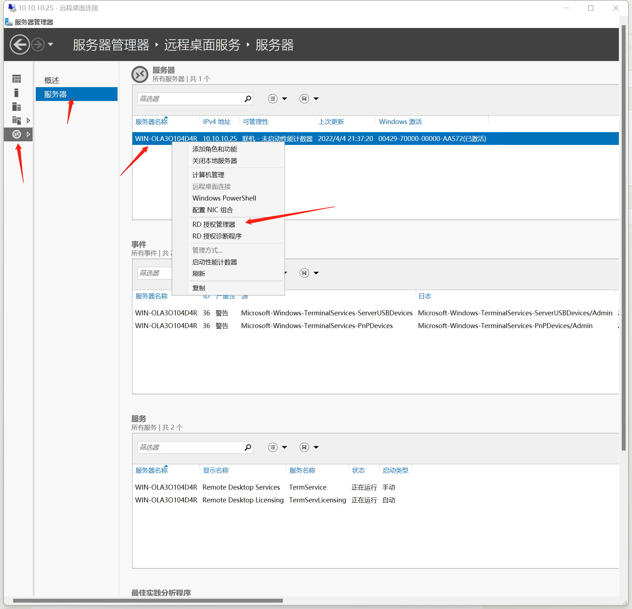
Task: Sort servers by 上次更新 column
Action: pyautogui.click(x=331, y=122)
